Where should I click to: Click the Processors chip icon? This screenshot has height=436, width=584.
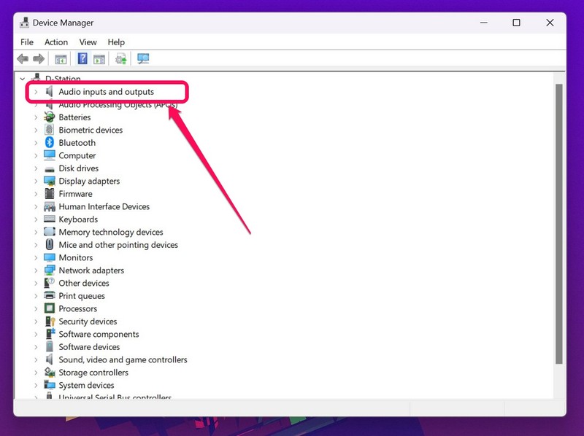click(x=50, y=308)
